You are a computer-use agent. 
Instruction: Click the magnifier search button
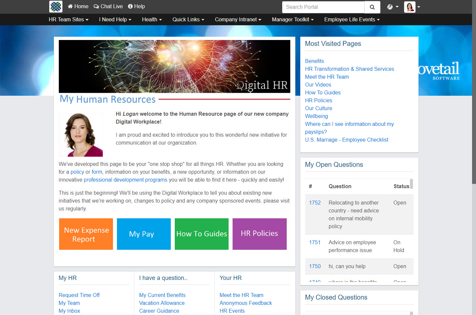coord(372,7)
